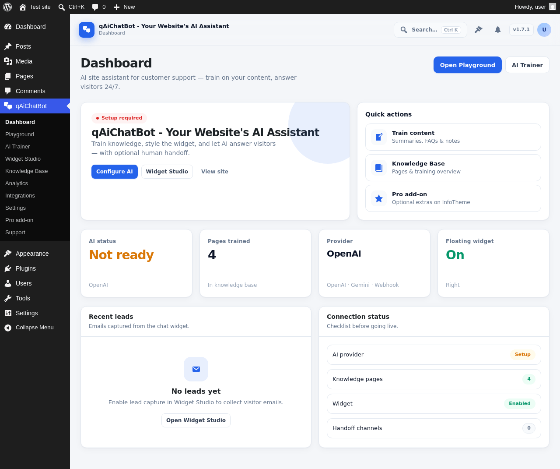Click the Train content edit icon
The height and width of the screenshot is (469, 560).
379,137
